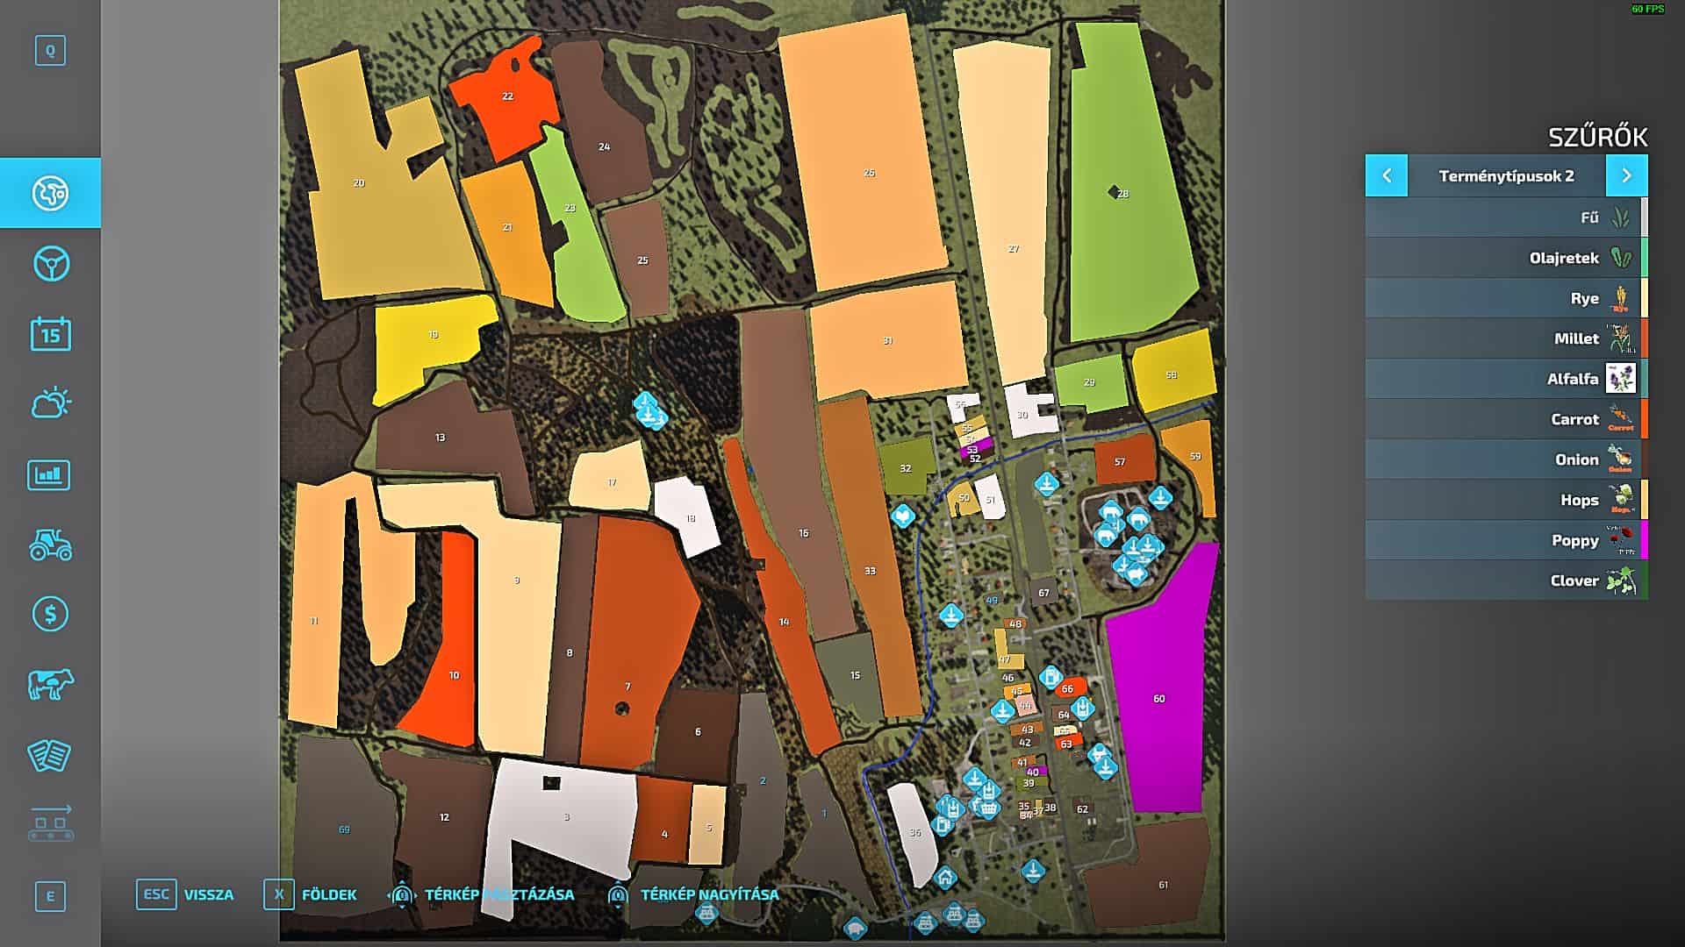
Task: Open the finances dollar icon
Action: click(x=50, y=615)
